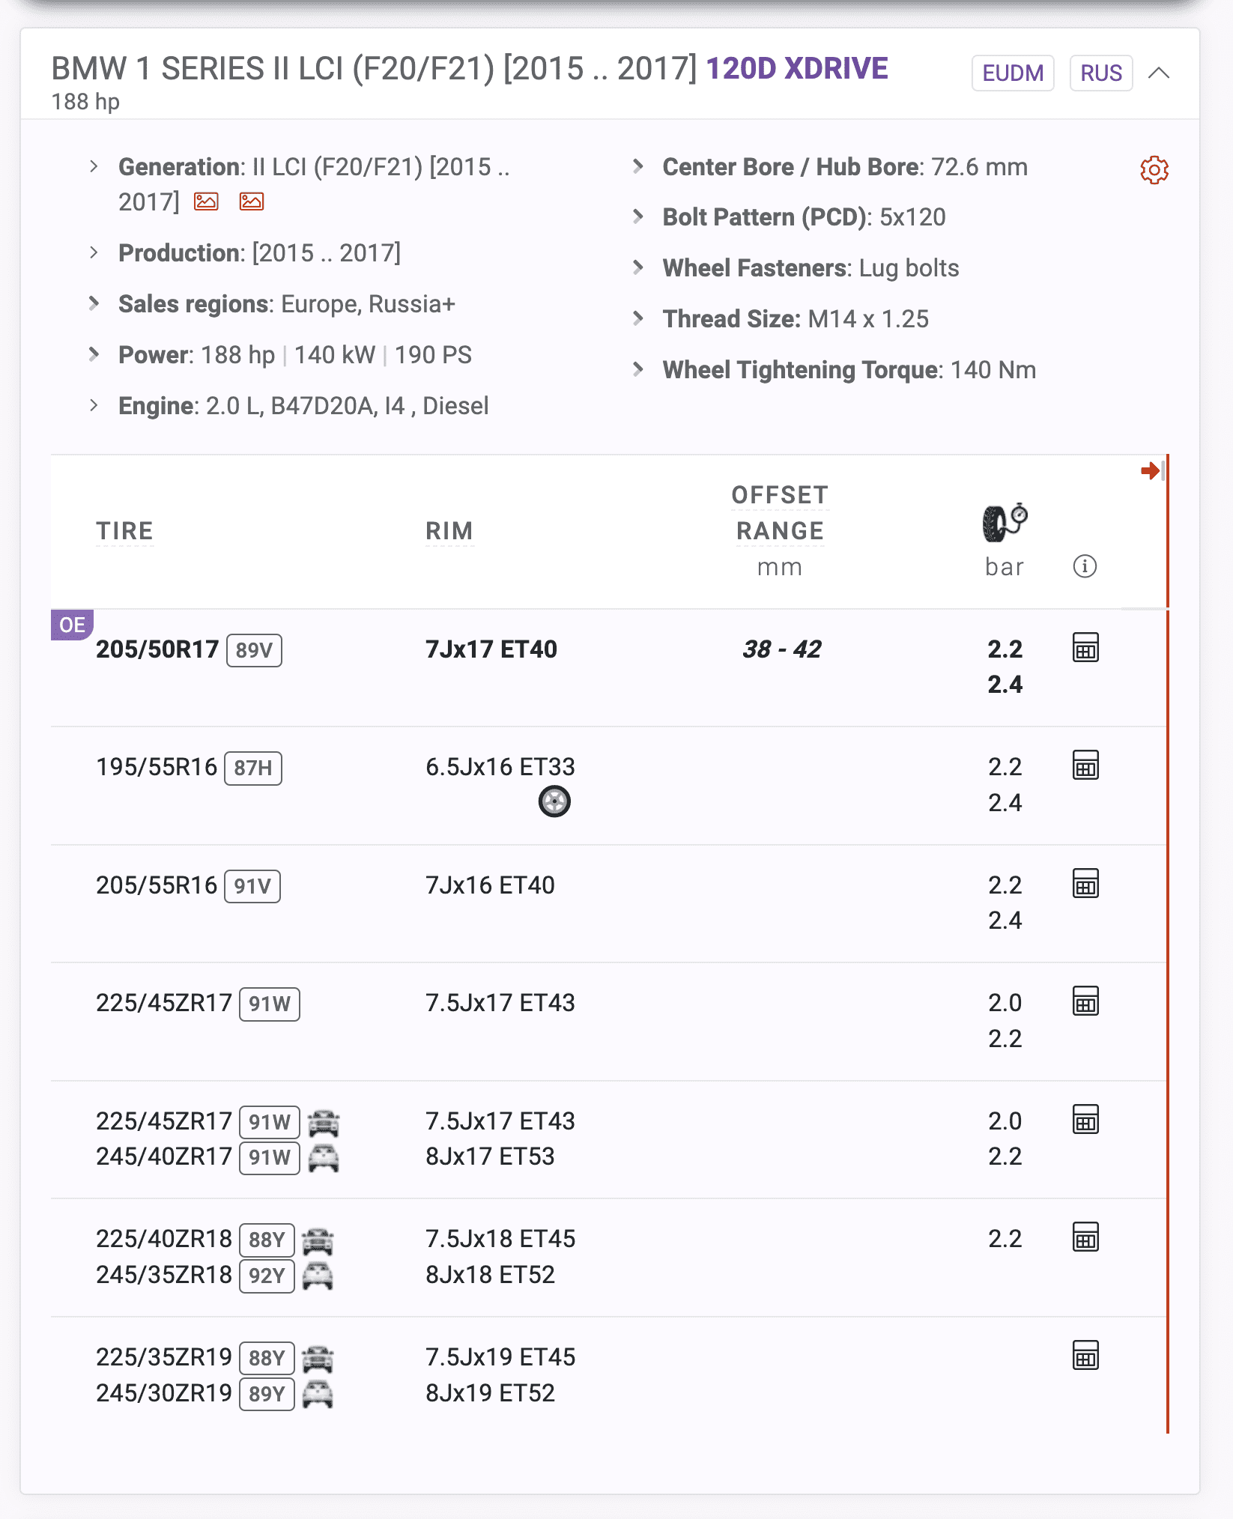Click the tire pressure gauge icon
Image resolution: width=1233 pixels, height=1519 pixels.
click(1005, 522)
